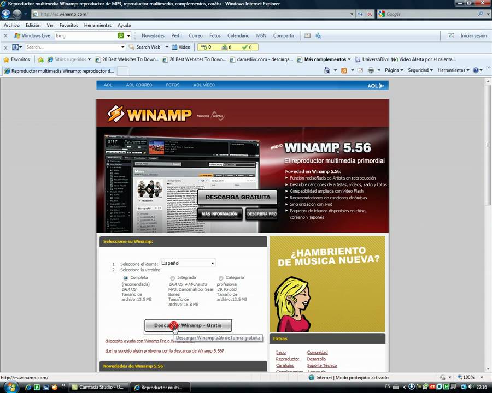This screenshot has height=393, width=492.
Task: Click in the address bar URL field
Action: [x=190, y=14]
